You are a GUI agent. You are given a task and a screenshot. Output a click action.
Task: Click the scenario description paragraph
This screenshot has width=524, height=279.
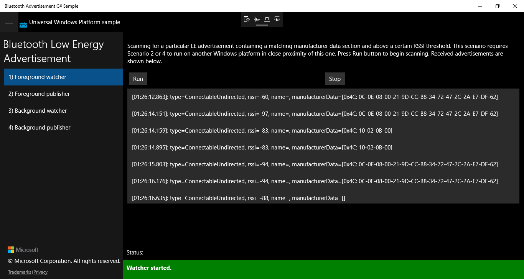pyautogui.click(x=318, y=54)
